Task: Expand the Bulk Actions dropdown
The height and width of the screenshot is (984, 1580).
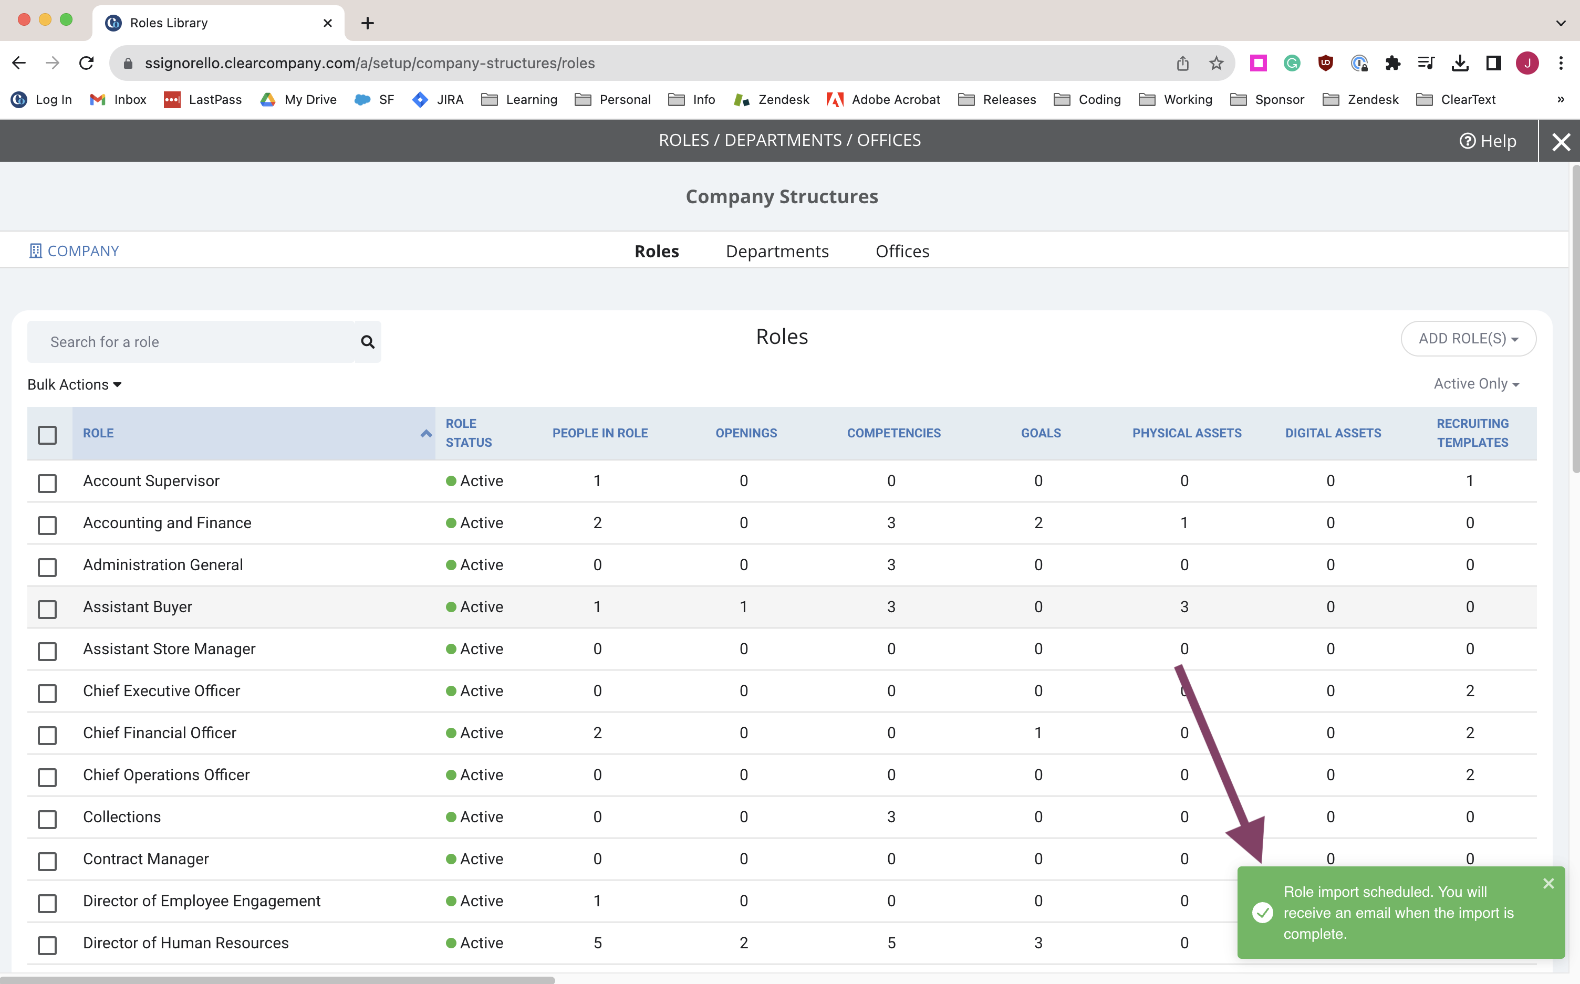Action: point(74,384)
